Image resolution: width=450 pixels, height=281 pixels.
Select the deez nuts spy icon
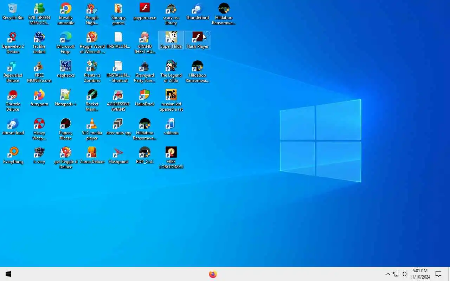(x=118, y=126)
